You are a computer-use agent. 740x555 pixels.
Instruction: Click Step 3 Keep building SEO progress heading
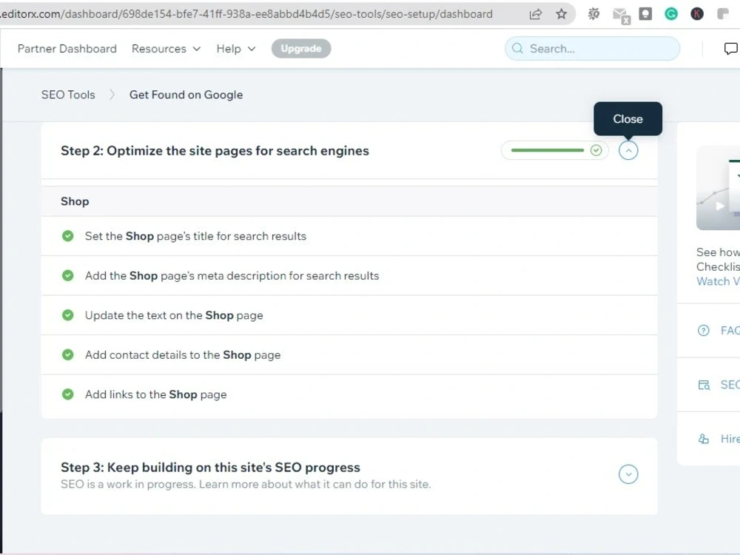click(210, 468)
